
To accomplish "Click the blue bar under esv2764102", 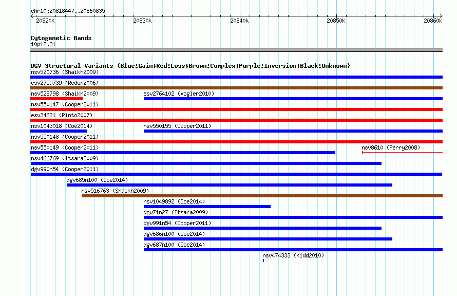I will pos(293,99).
